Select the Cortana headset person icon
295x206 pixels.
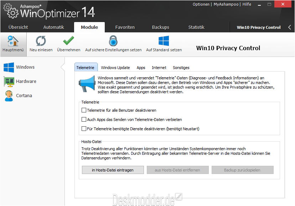click(9, 96)
